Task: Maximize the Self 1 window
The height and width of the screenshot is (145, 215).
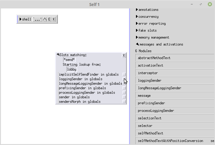Action: (x=201, y=4)
